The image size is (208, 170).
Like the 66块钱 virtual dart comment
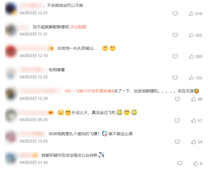(194, 142)
